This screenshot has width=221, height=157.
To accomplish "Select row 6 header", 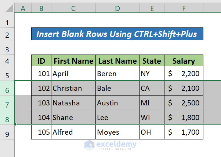I will (x=7, y=89).
